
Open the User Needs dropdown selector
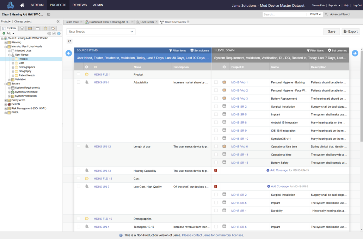pyautogui.click(x=101, y=32)
